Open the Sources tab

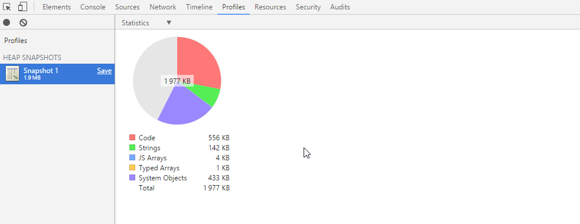[127, 7]
